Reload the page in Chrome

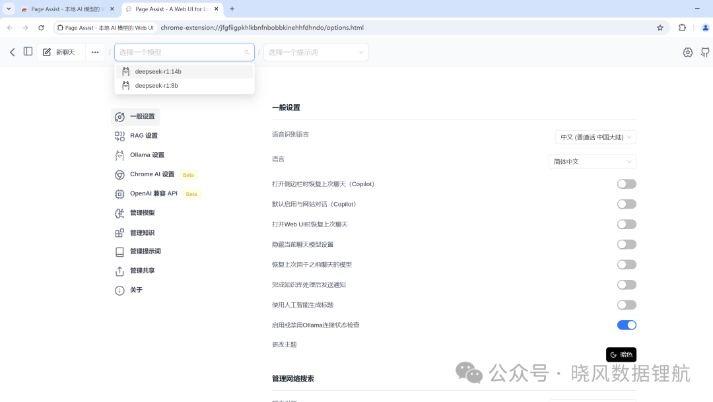tap(41, 28)
